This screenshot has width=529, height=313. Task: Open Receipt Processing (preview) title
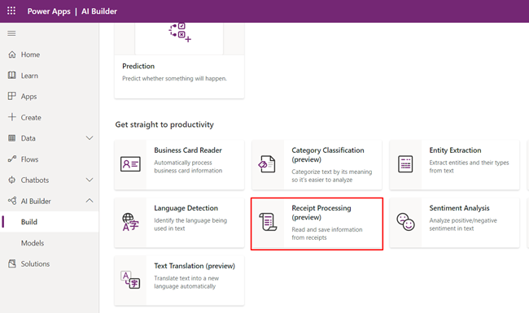click(321, 213)
